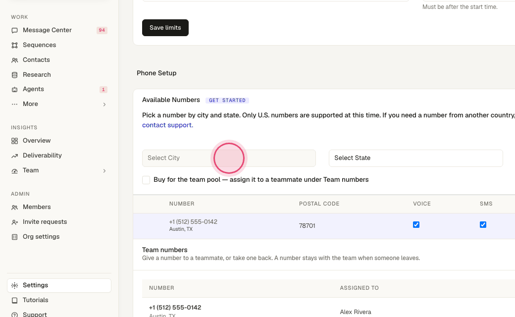Click the ASSIGNED TO column header
This screenshot has width=515, height=317.
[360, 288]
